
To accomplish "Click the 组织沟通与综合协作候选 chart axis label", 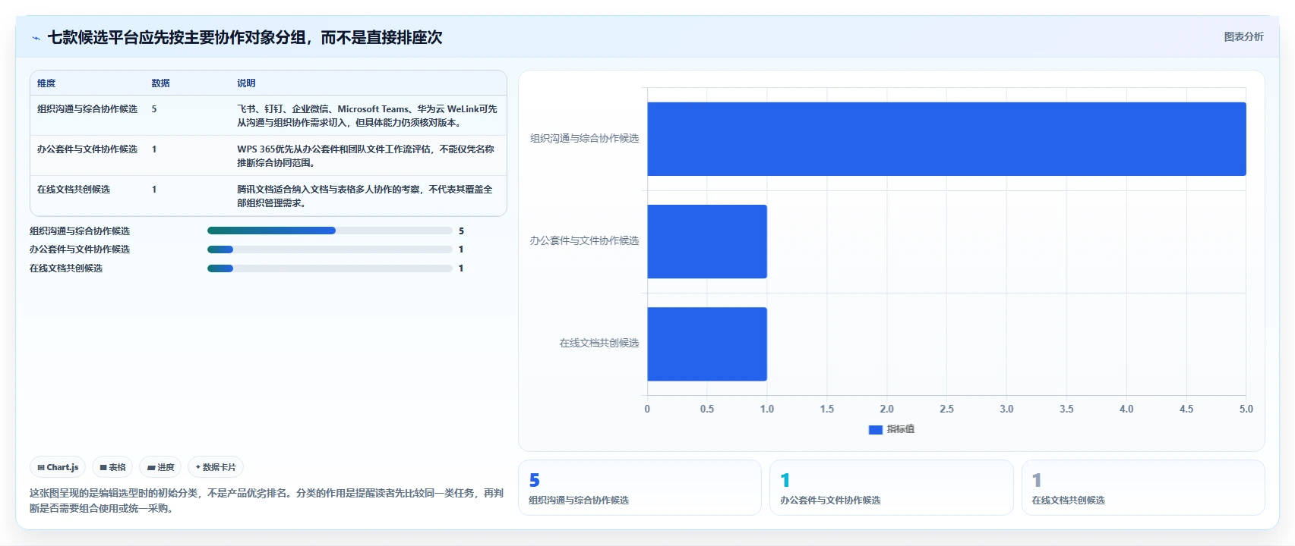I will coord(584,138).
